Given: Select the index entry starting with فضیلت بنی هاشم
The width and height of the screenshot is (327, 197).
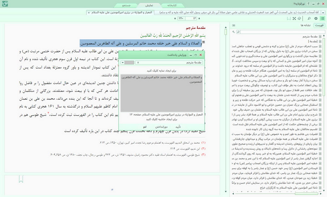Looking at the screenshot, I should click(275, 134).
